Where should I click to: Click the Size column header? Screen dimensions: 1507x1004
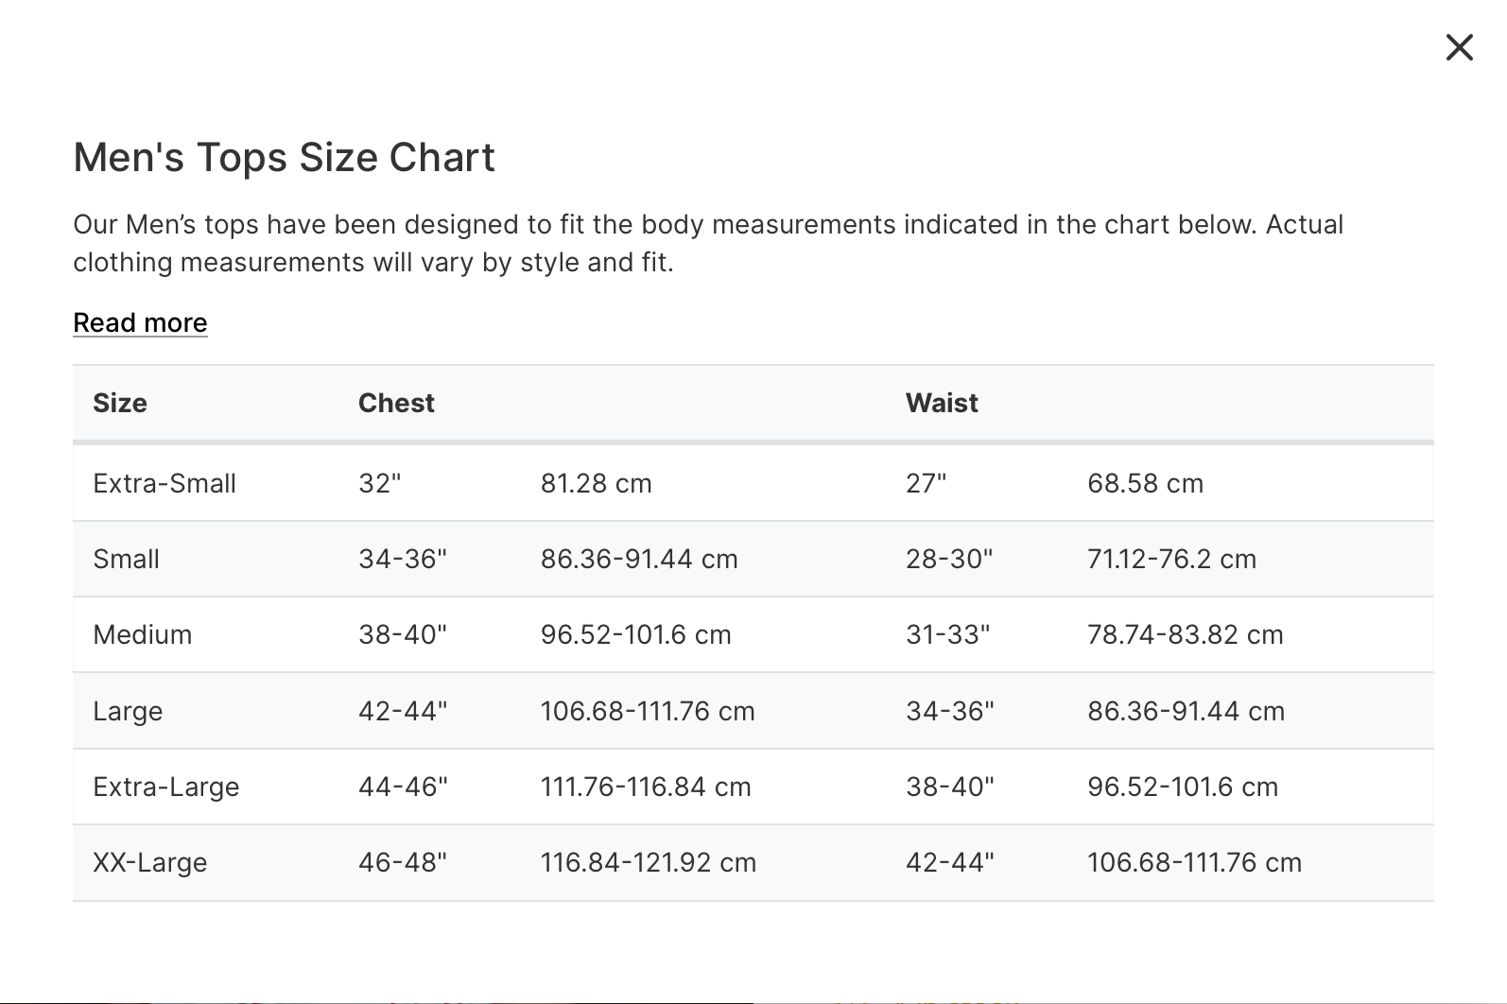120,403
